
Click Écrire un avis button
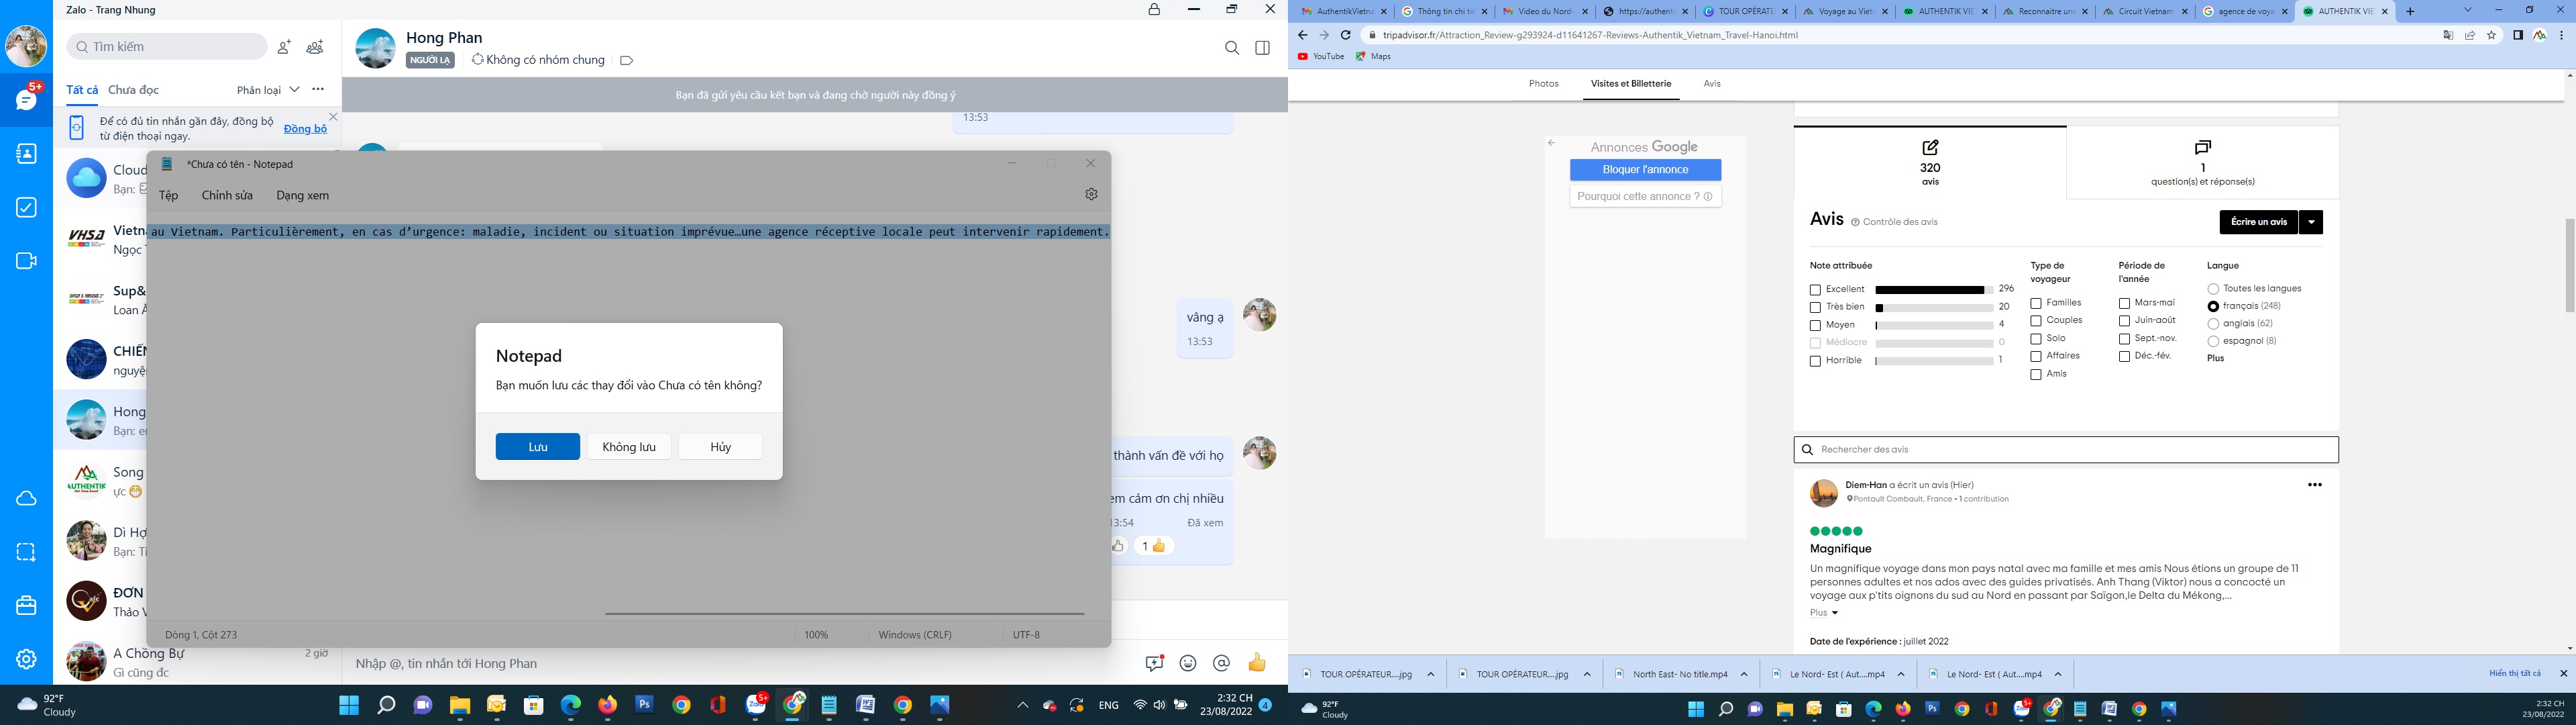pyautogui.click(x=2259, y=222)
